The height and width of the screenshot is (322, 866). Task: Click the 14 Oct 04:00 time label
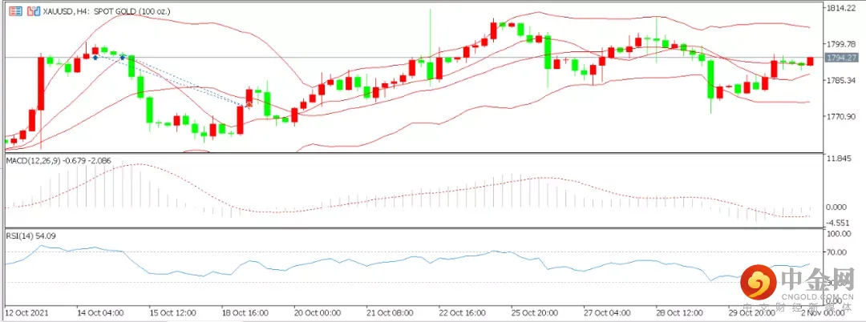point(100,312)
